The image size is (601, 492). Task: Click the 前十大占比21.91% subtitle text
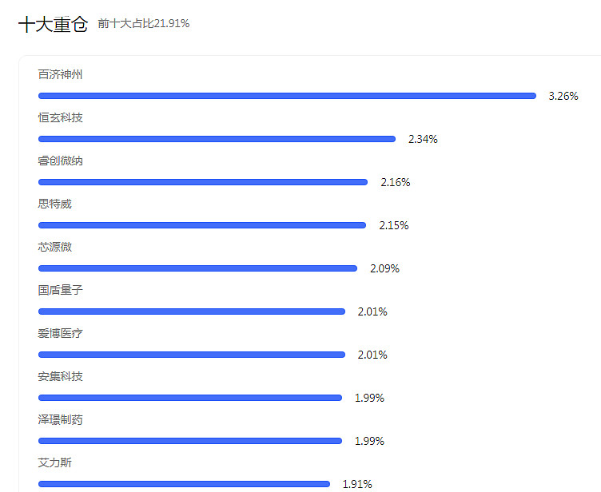tap(144, 24)
